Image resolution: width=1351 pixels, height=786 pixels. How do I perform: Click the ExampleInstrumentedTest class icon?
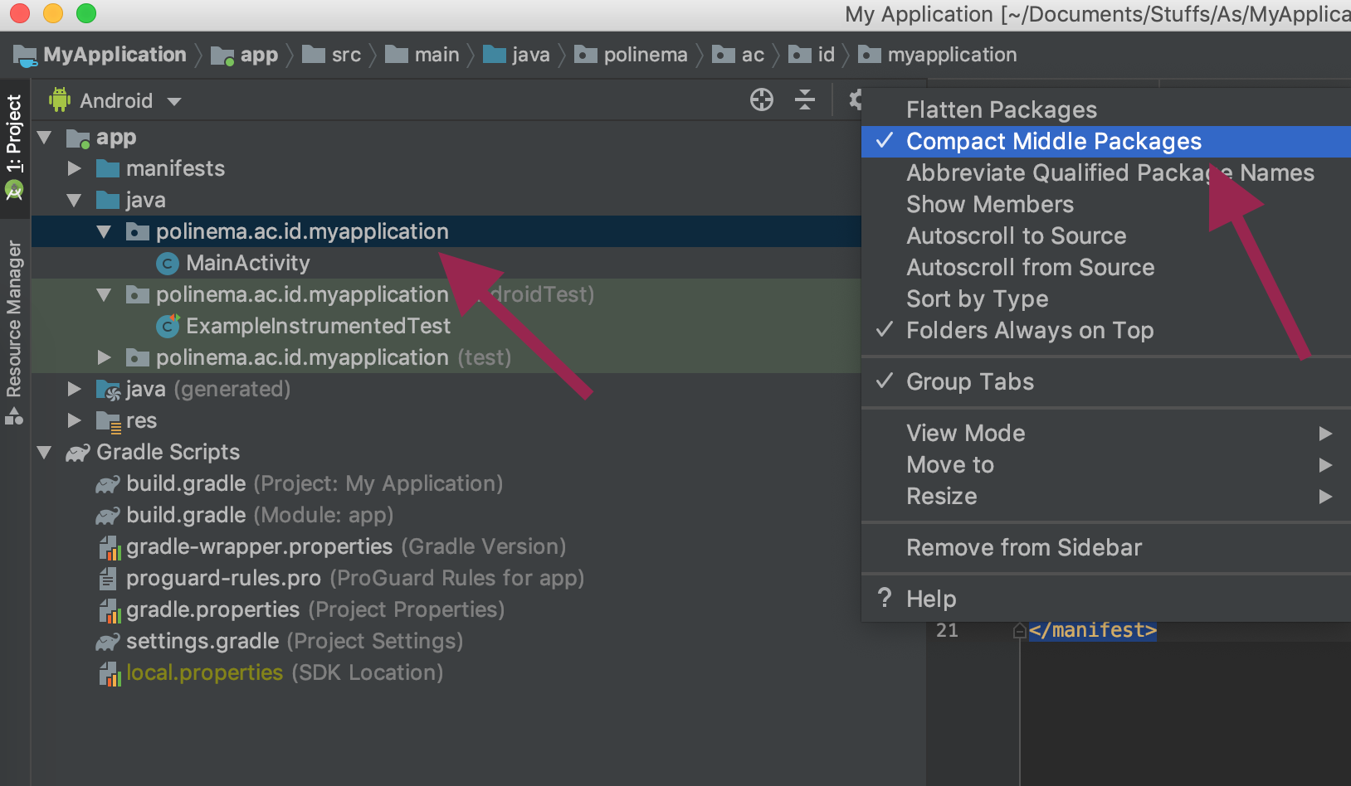point(168,326)
